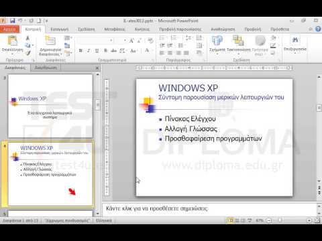Close the slides thumbnail pane
322x241 pixels.
(97, 68)
